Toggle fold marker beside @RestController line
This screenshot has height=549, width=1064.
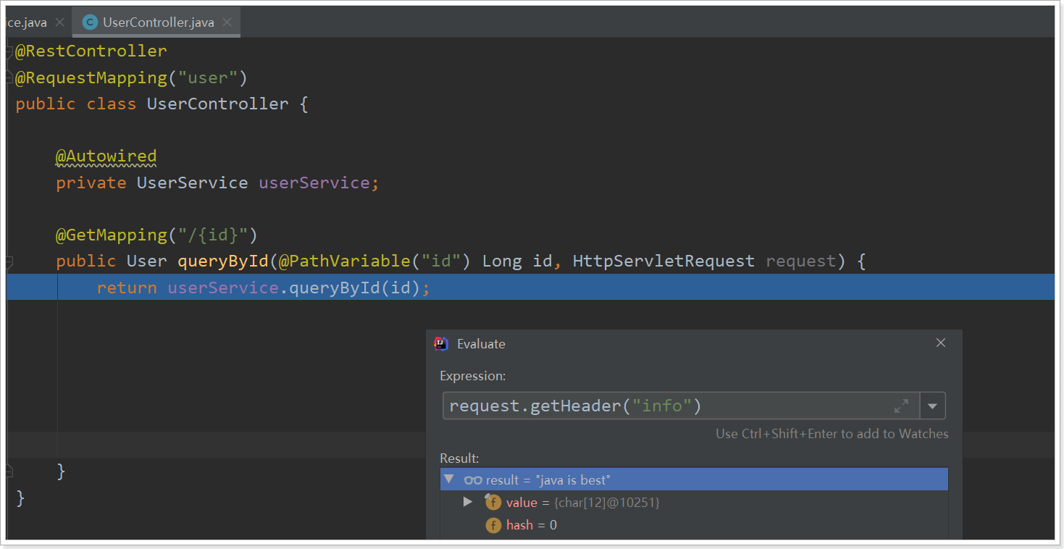pyautogui.click(x=8, y=51)
